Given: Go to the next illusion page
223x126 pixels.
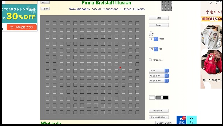Looking at the screenshot, I should point(45,2).
